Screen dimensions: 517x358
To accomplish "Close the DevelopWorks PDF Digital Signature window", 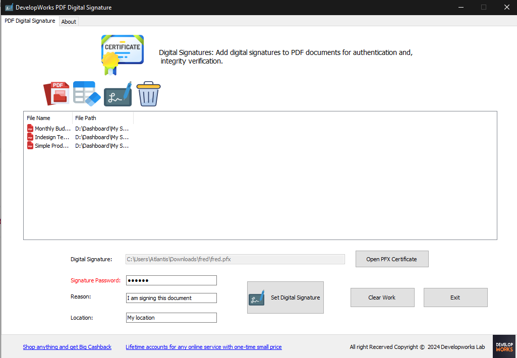I will (506, 7).
